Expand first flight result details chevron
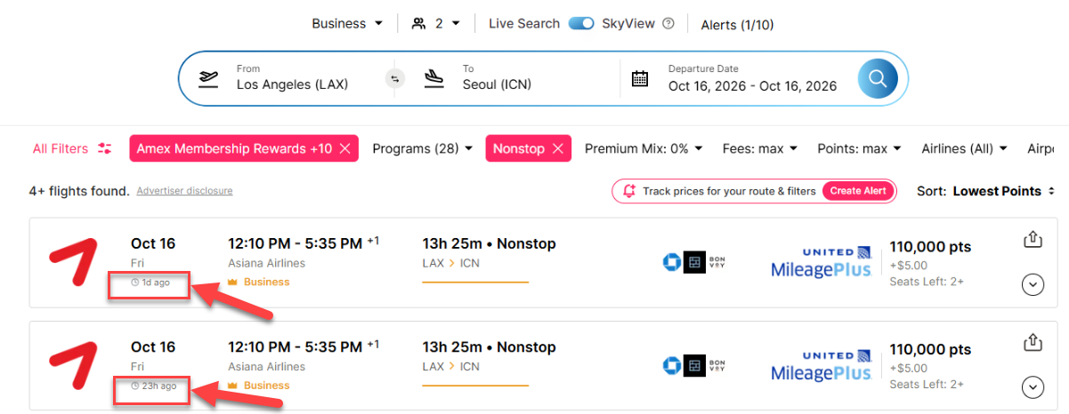 tap(1033, 284)
